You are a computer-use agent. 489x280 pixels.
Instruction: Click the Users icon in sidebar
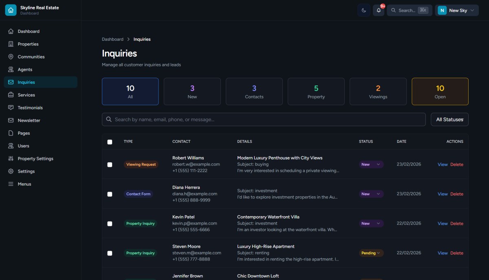click(x=11, y=146)
